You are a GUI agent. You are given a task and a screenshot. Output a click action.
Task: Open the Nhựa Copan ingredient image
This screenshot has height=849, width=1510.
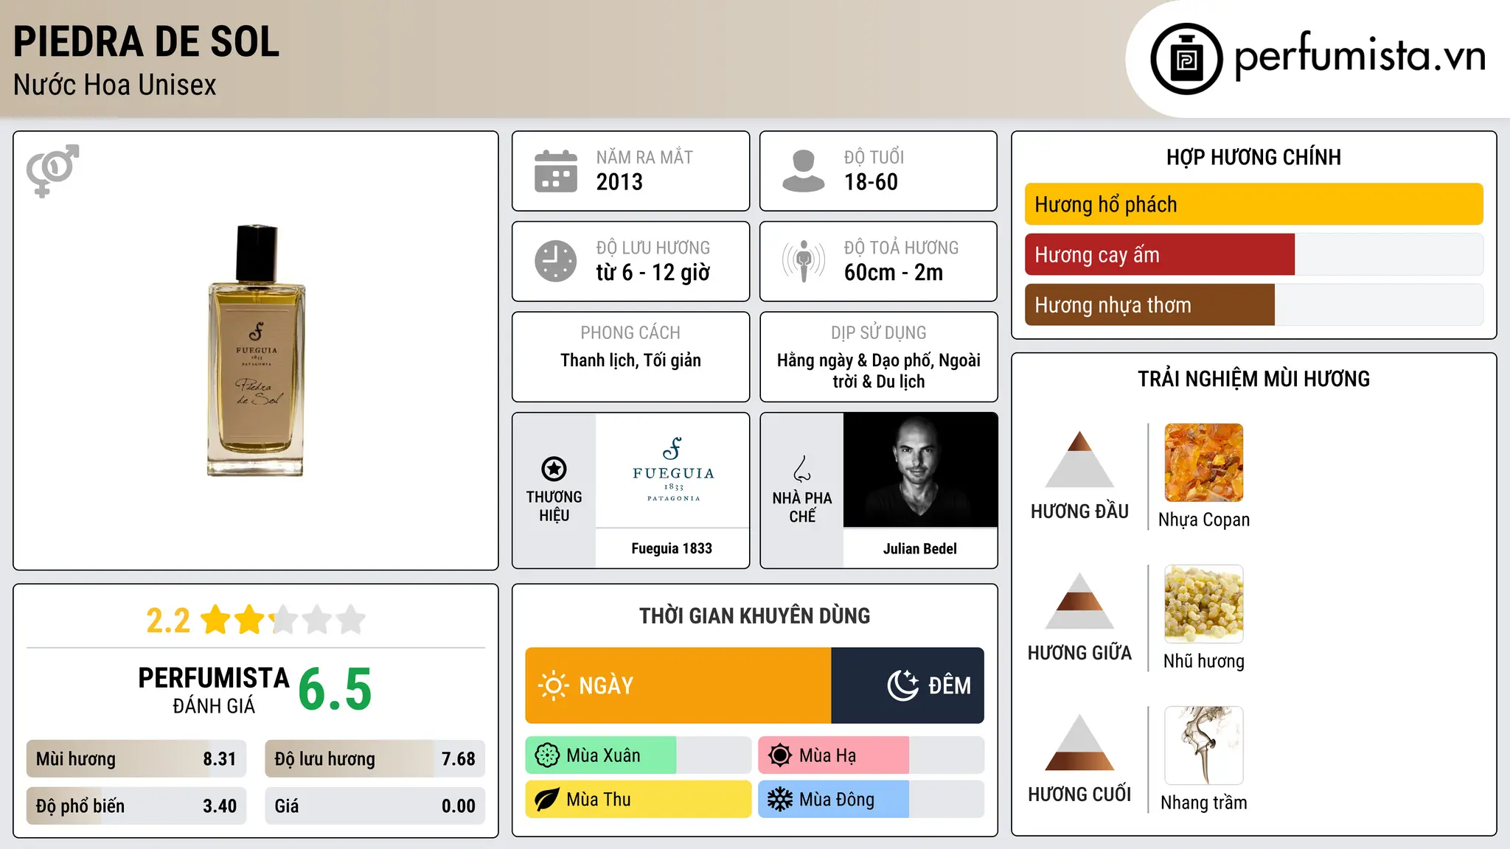coord(1204,463)
